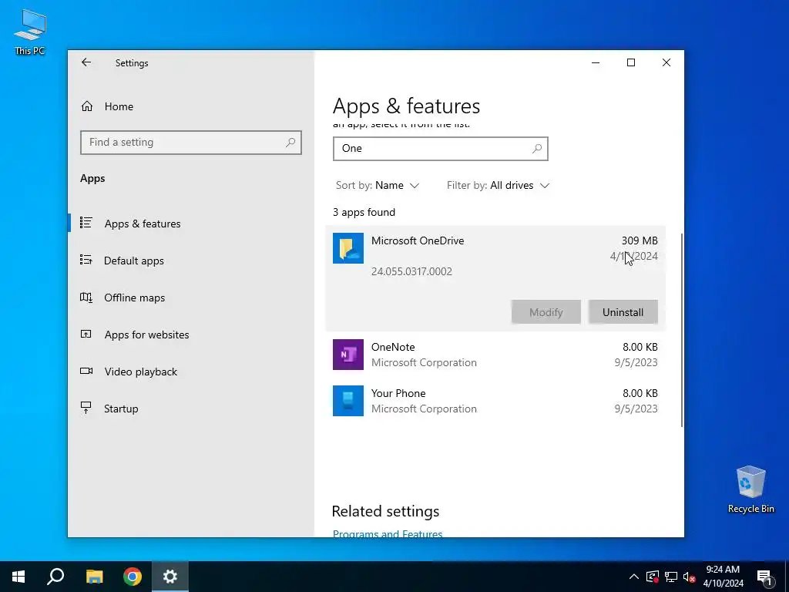This screenshot has height=592, width=789.
Task: Click the 309 MB size value
Action: pos(640,240)
